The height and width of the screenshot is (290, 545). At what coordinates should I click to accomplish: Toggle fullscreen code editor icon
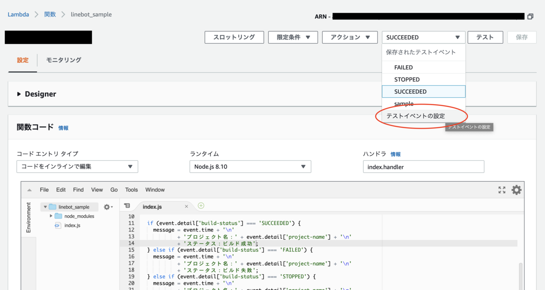coord(502,190)
